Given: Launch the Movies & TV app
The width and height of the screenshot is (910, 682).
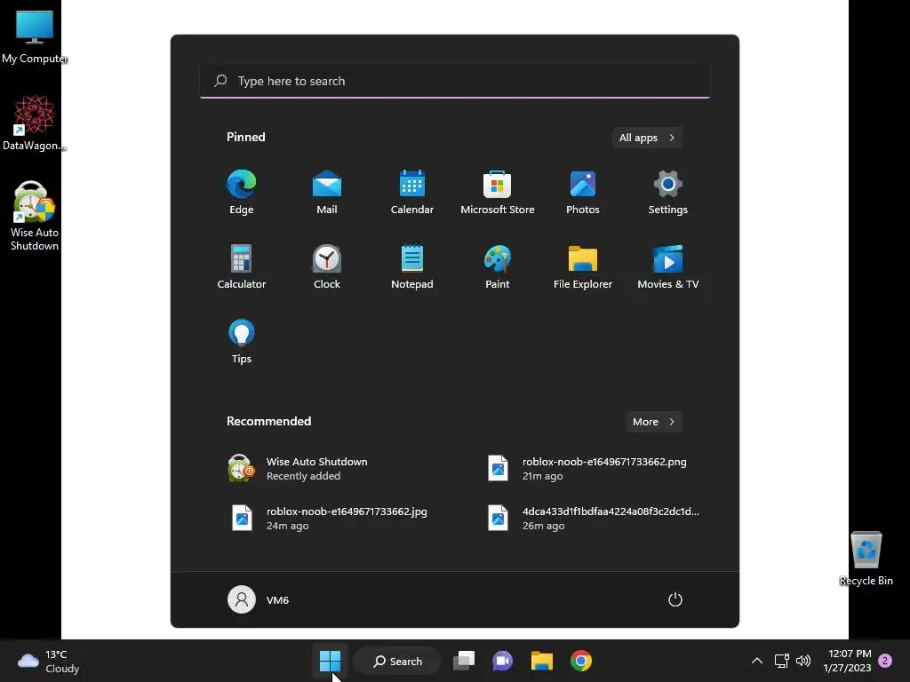Looking at the screenshot, I should point(668,267).
